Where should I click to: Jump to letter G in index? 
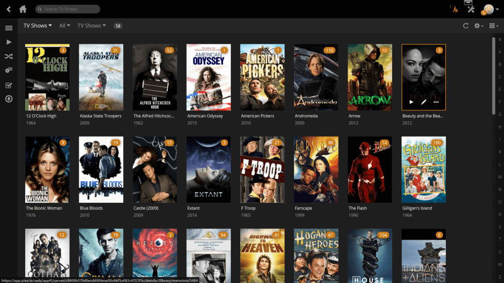pos(500,114)
